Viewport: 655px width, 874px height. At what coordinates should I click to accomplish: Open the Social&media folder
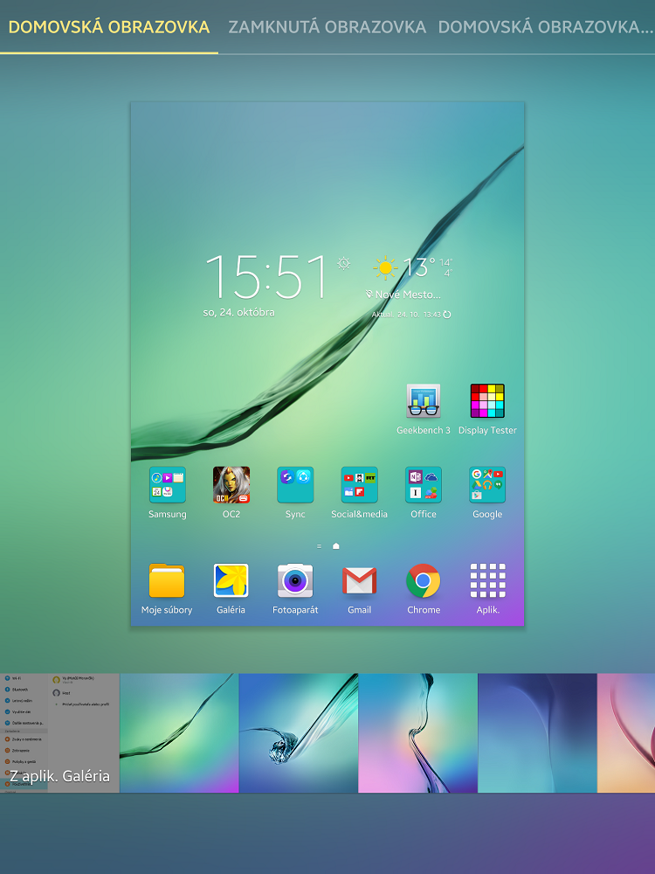pos(359,485)
